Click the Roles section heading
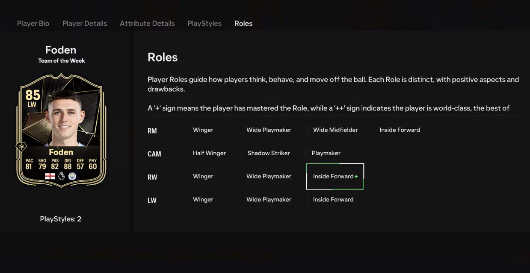 [163, 58]
